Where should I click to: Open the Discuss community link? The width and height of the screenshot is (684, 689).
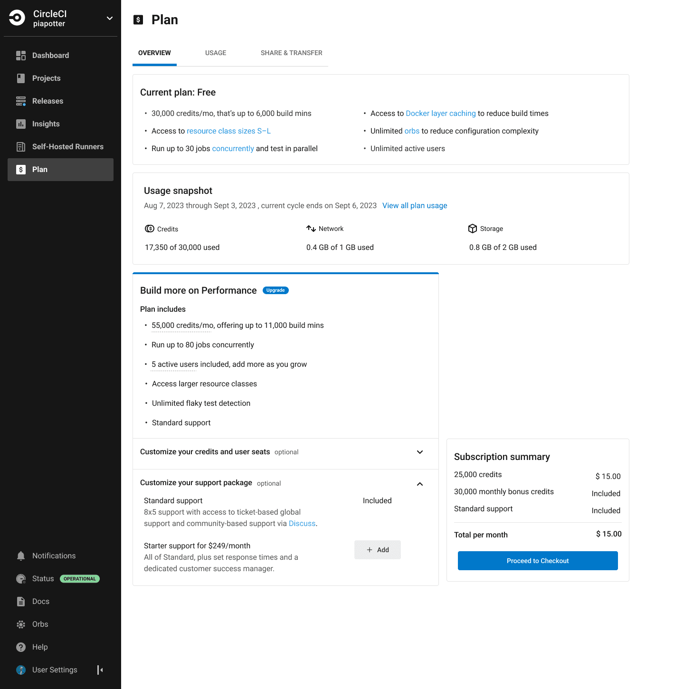coord(302,524)
